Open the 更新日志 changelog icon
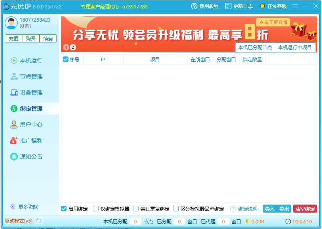 pos(228,6)
